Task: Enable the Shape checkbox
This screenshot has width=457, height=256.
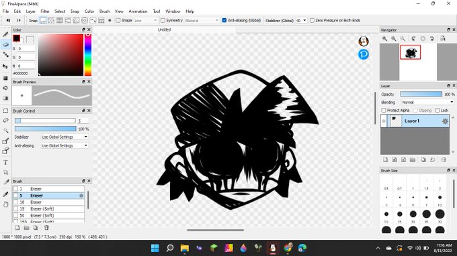Action: click(118, 20)
